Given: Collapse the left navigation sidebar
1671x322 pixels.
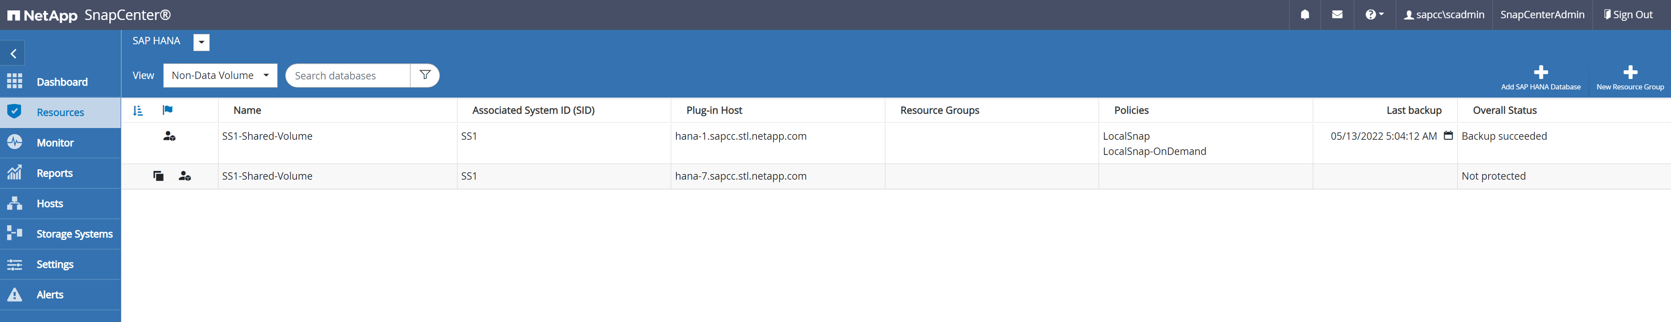Looking at the screenshot, I should tap(13, 54).
